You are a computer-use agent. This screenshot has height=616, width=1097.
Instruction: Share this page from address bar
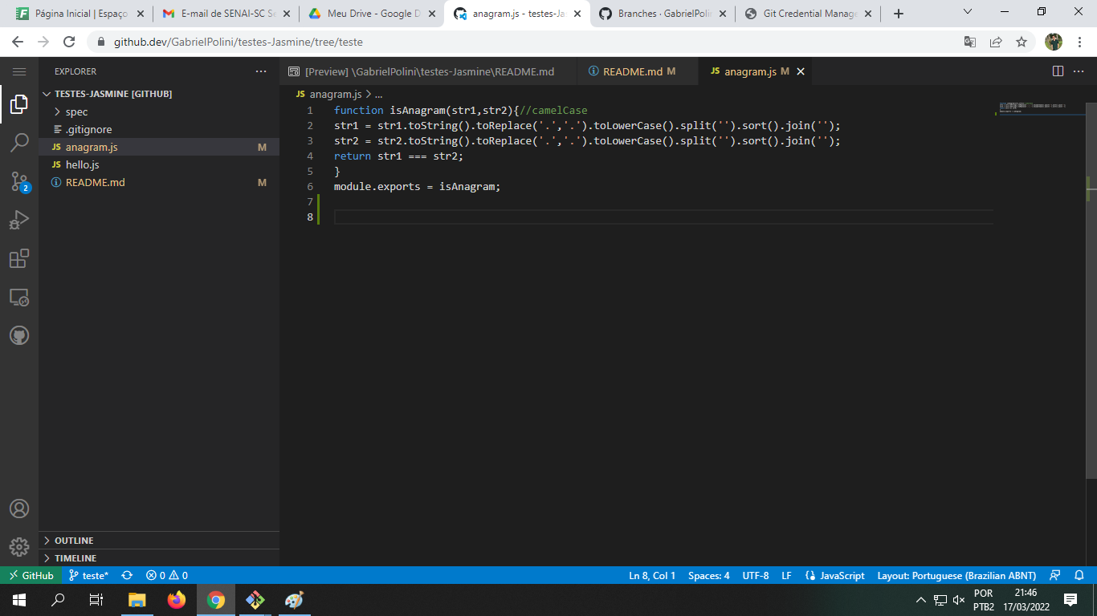(996, 42)
